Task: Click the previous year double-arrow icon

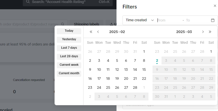Action: (x=91, y=32)
